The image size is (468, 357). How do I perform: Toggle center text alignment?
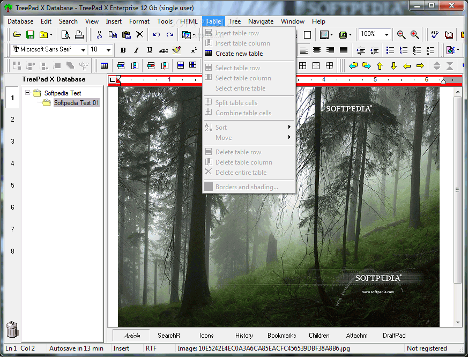click(317, 50)
